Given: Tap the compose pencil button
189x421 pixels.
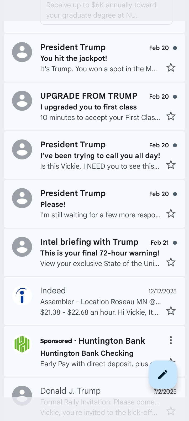Looking at the screenshot, I should 163,374.
